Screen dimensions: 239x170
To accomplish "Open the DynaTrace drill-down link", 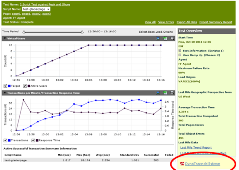I will point(202,164).
